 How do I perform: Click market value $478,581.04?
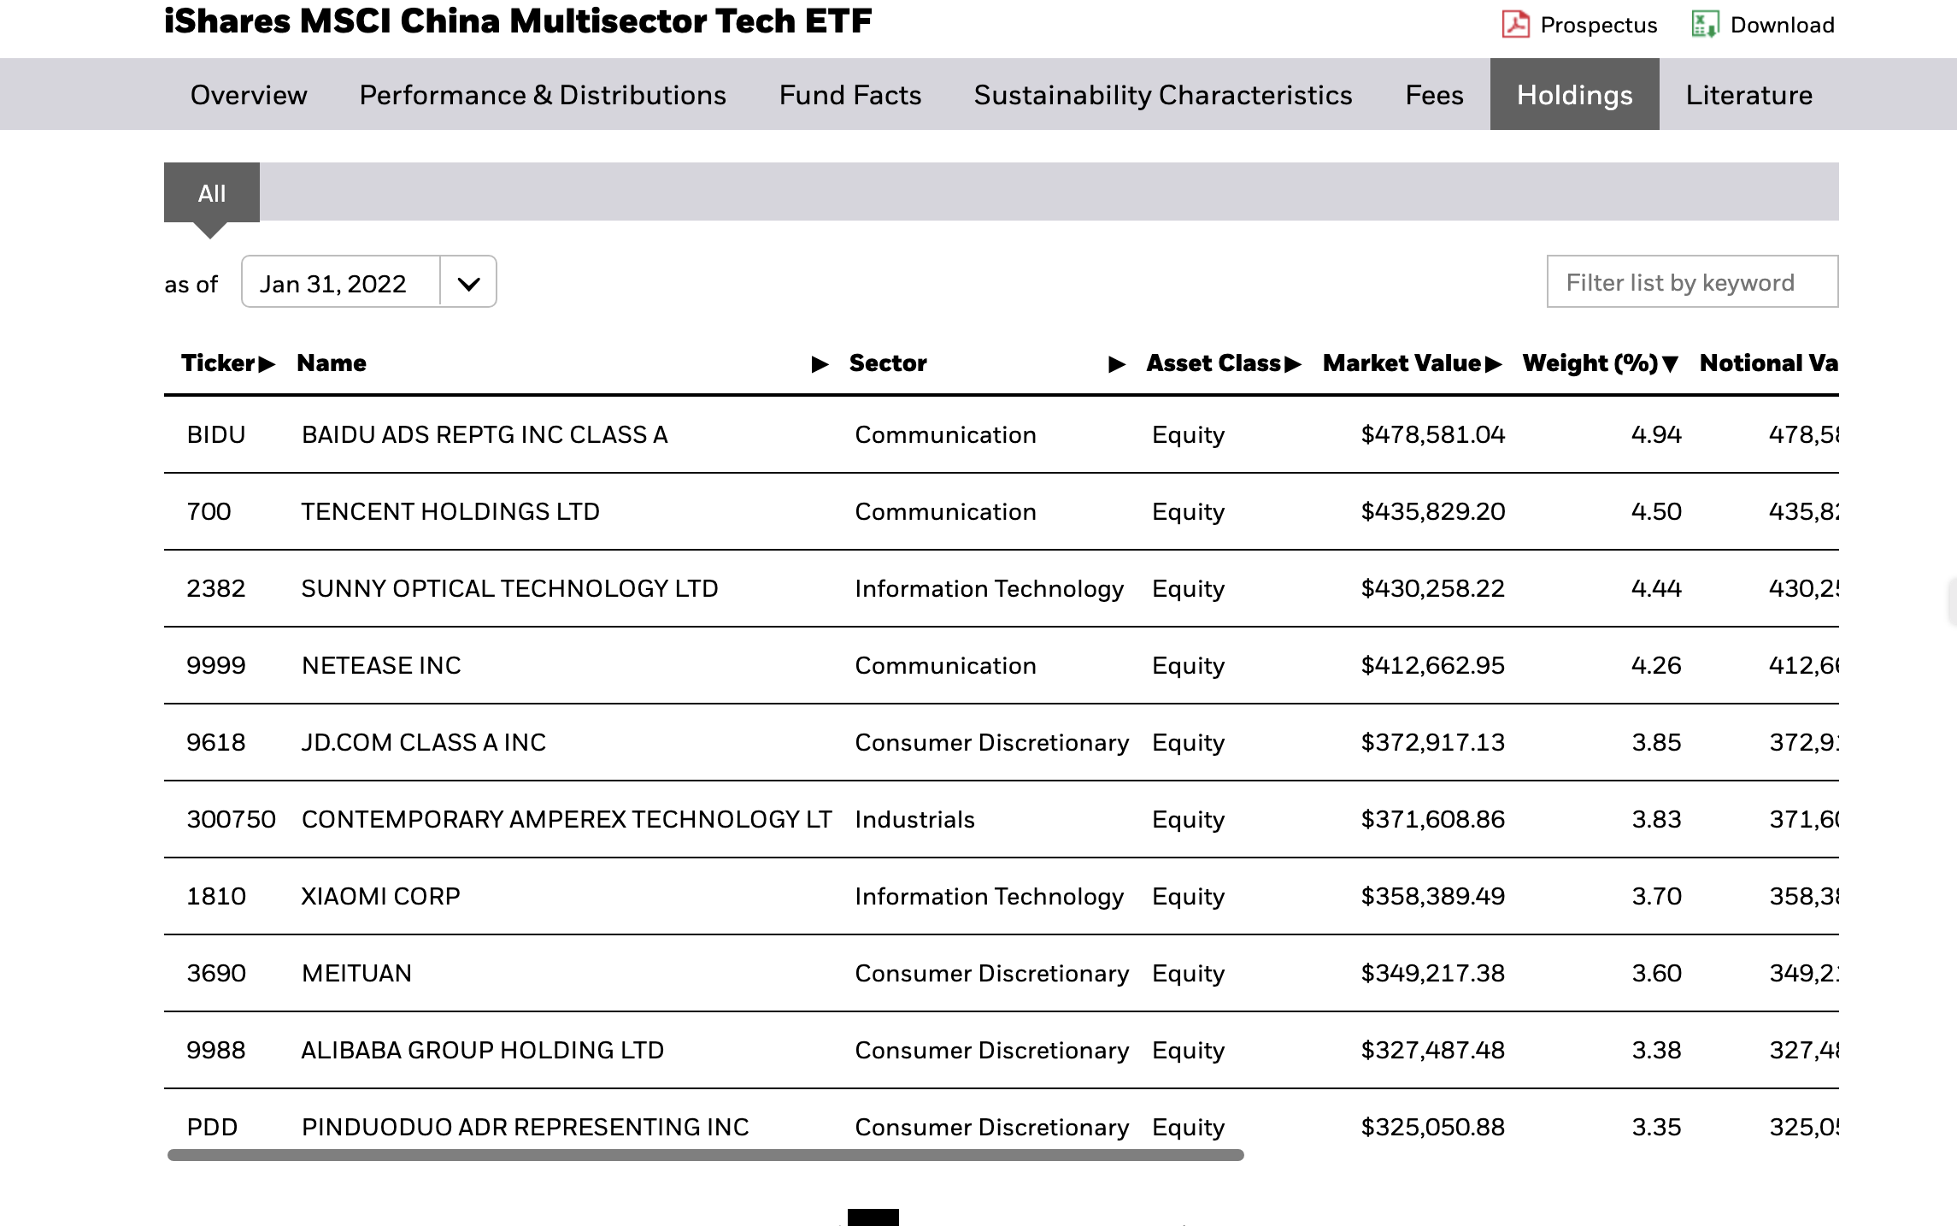tap(1433, 434)
